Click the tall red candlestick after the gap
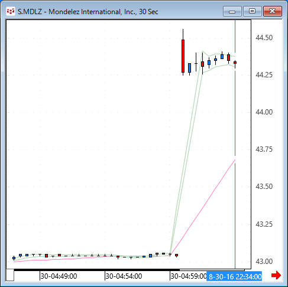The width and height of the screenshot is (288, 287). (183, 56)
